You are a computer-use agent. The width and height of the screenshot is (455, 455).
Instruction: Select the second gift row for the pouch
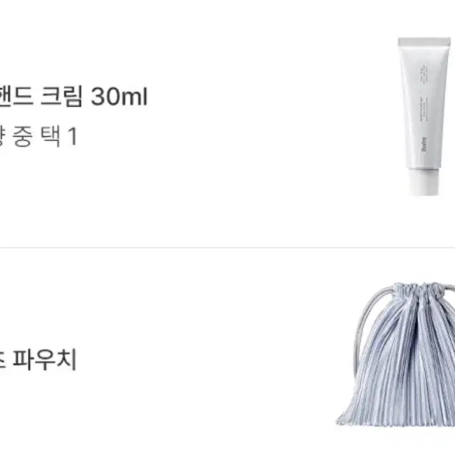pyautogui.click(x=227, y=352)
